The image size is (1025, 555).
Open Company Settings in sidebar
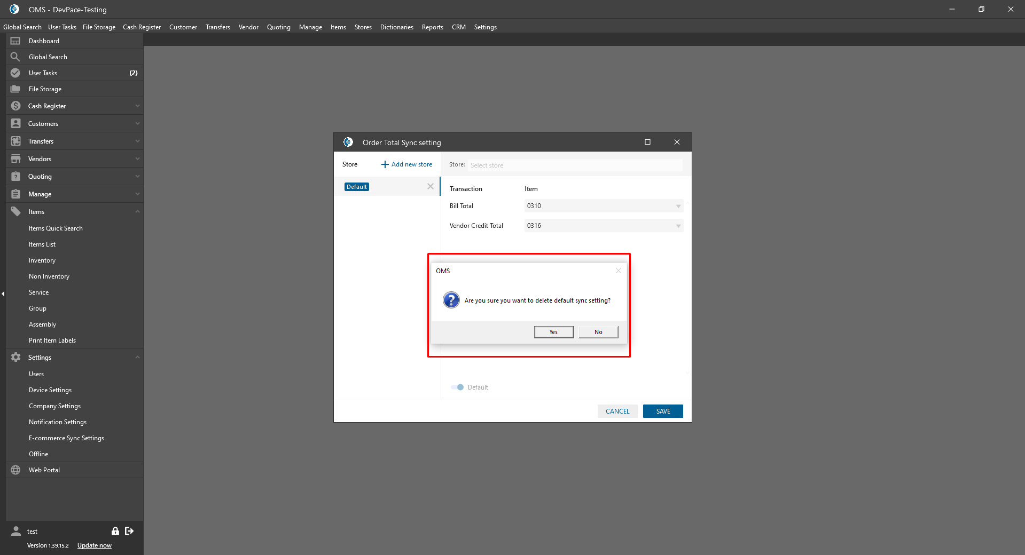pos(55,406)
